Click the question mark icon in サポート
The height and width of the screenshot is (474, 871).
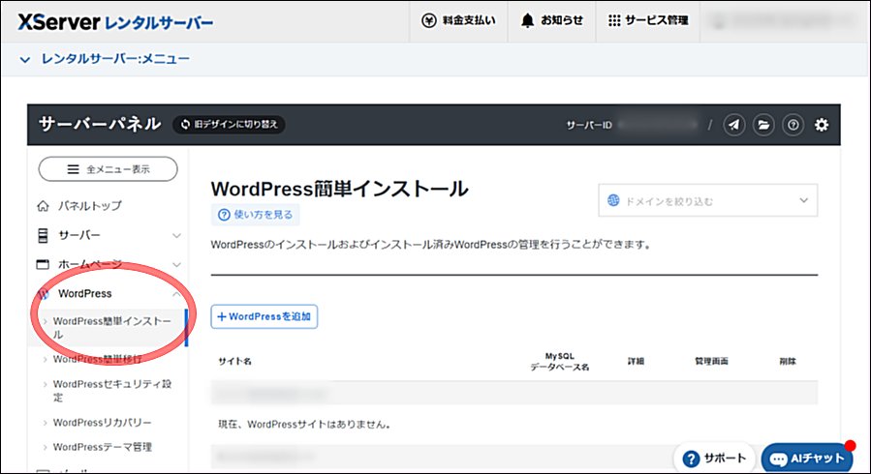(x=691, y=459)
